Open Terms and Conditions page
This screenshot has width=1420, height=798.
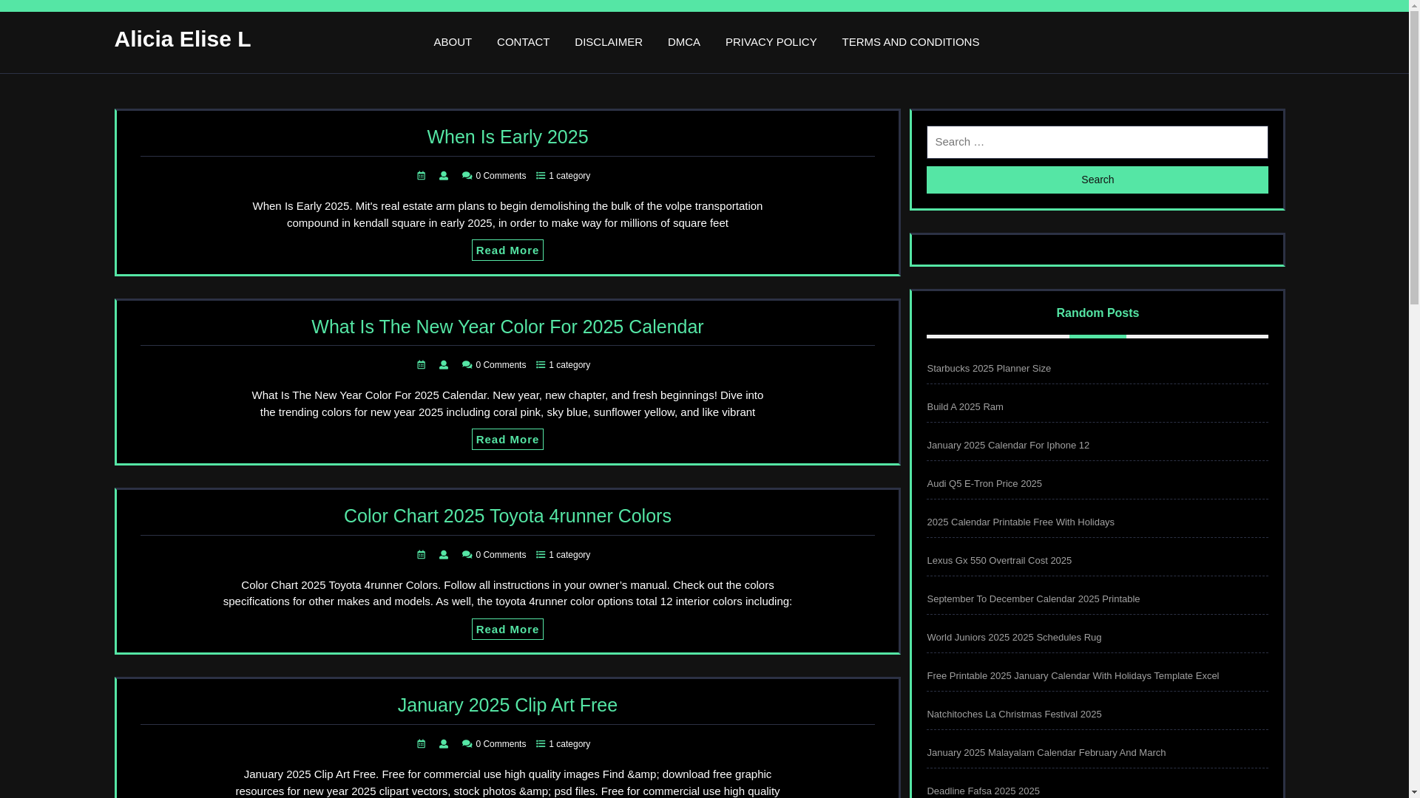[910, 42]
